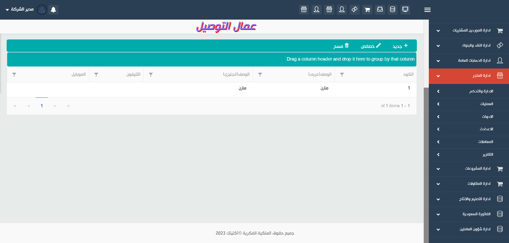This screenshot has width=509, height=243.
Task: Expand ادارة المشروعات chevron
Action: pyautogui.click(x=438, y=169)
